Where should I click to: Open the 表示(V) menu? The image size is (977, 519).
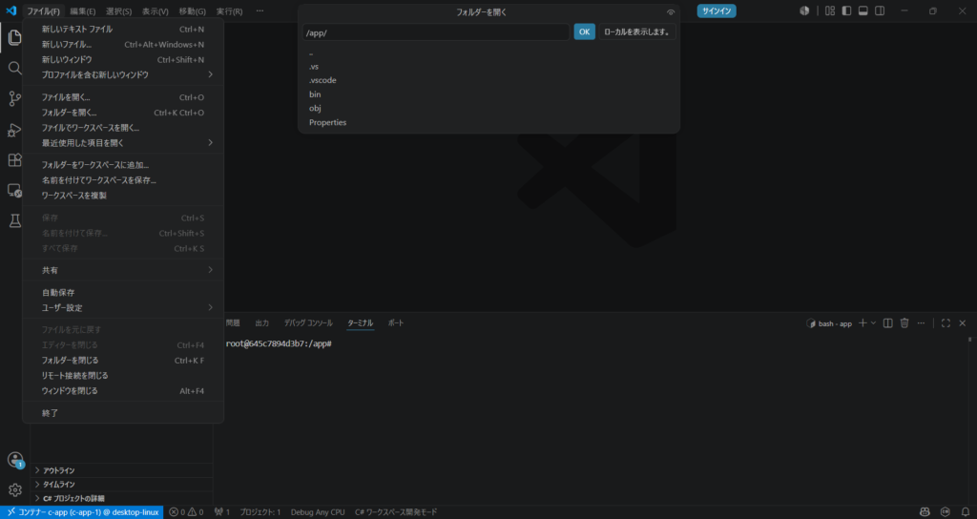point(156,11)
